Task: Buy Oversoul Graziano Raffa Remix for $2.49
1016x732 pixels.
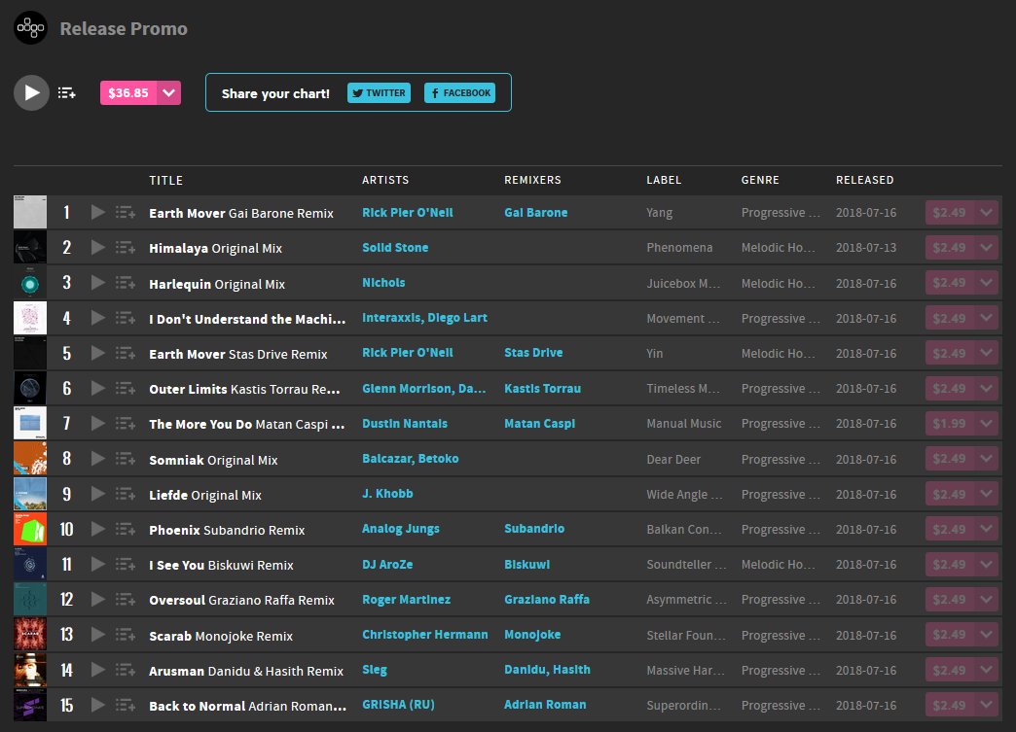Action: coord(949,600)
